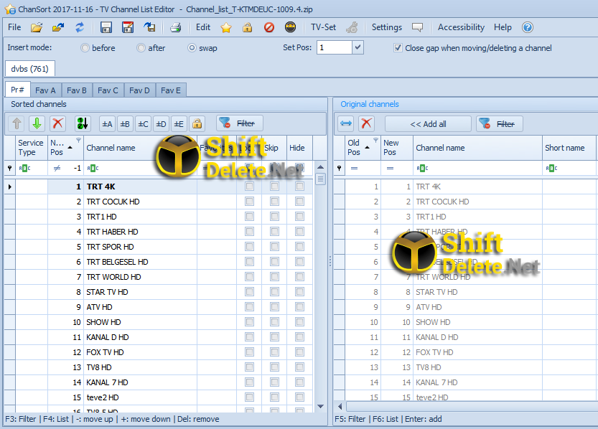Click red X in Original channels toolbar
The image size is (598, 429).
[x=367, y=123]
